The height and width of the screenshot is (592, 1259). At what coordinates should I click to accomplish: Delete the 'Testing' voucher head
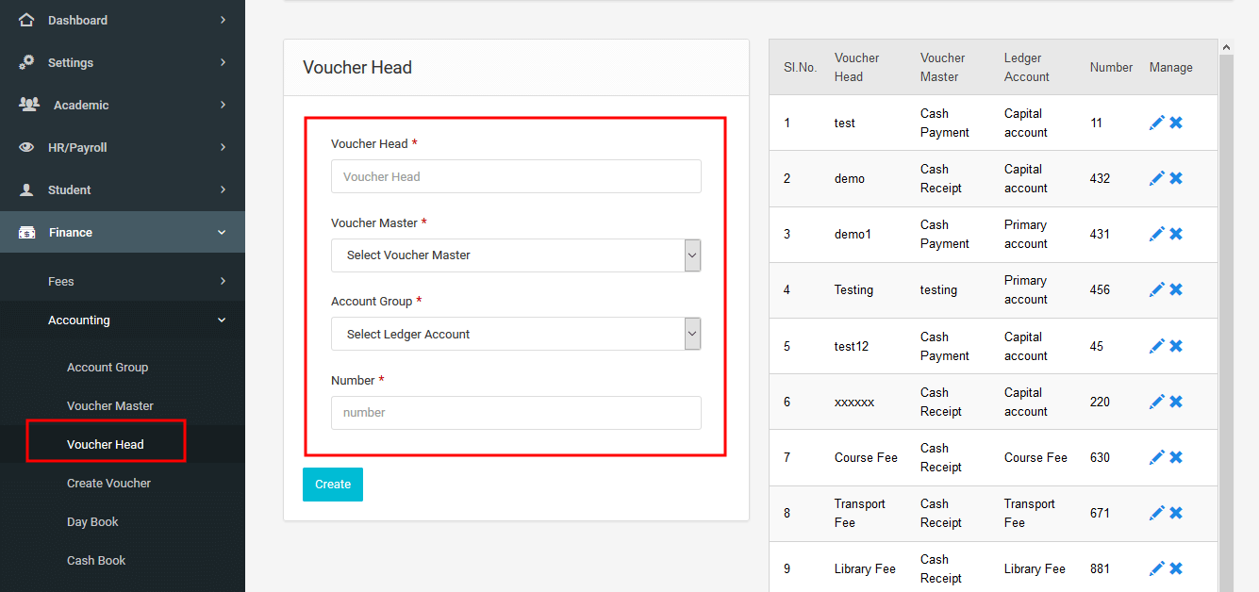click(1176, 289)
